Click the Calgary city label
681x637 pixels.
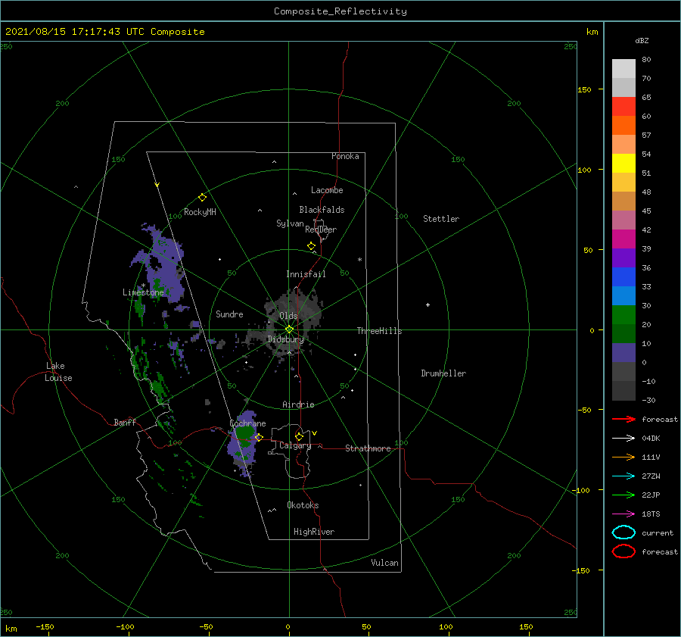coord(295,445)
